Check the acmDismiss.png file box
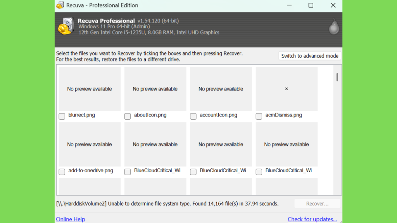The width and height of the screenshot is (397, 223). pyautogui.click(x=259, y=116)
